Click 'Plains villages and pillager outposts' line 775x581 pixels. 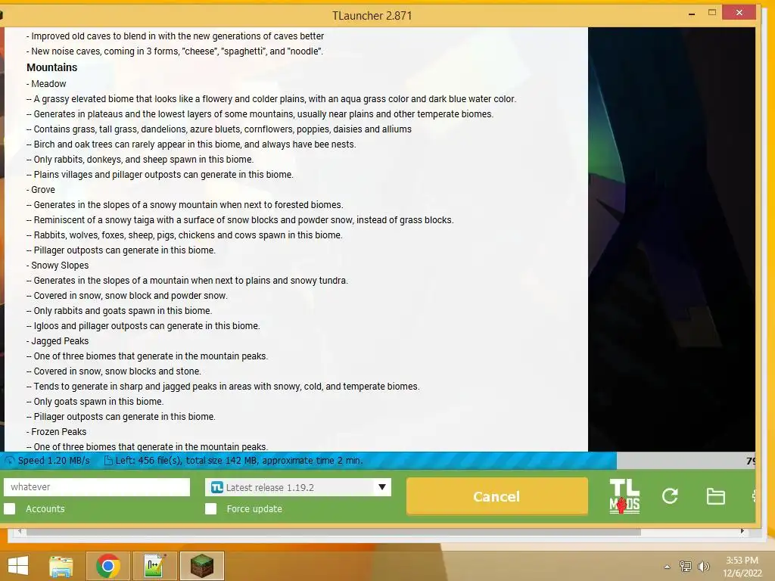coord(160,175)
